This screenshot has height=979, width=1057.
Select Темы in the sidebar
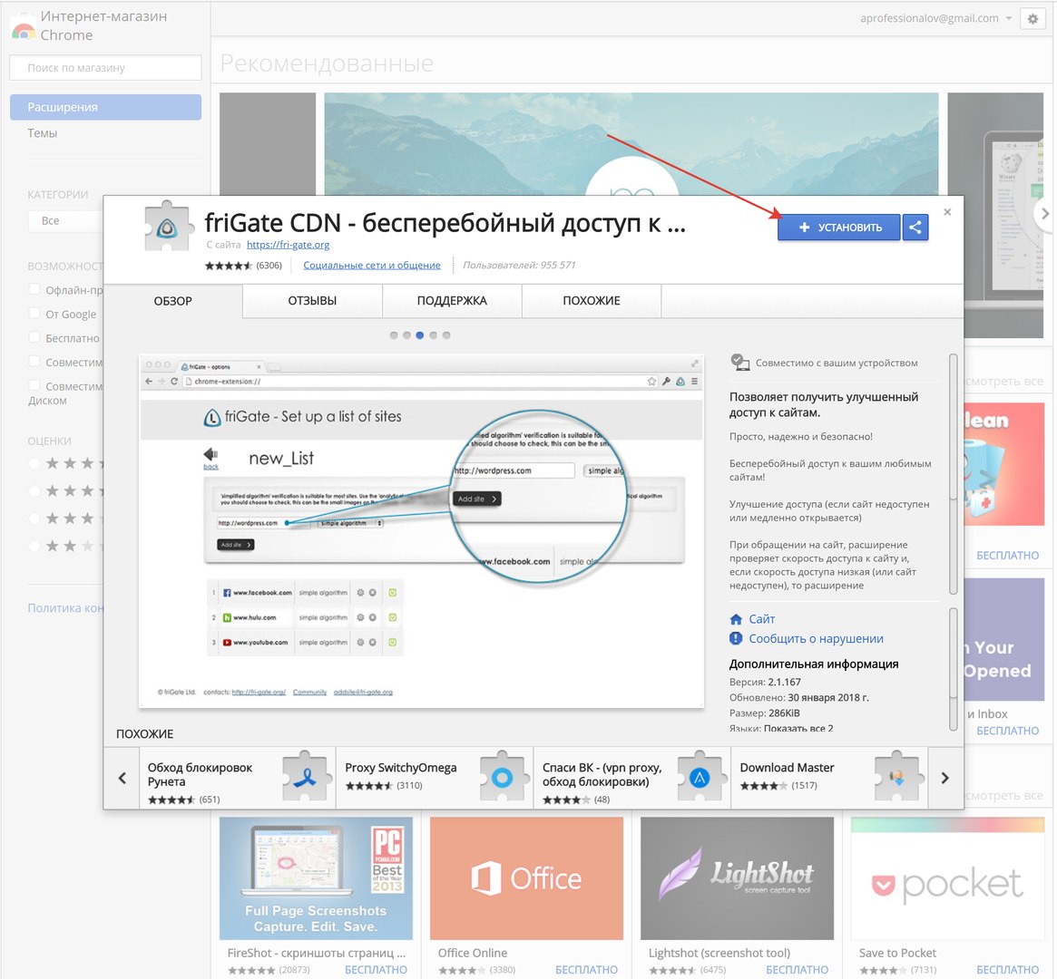(43, 133)
